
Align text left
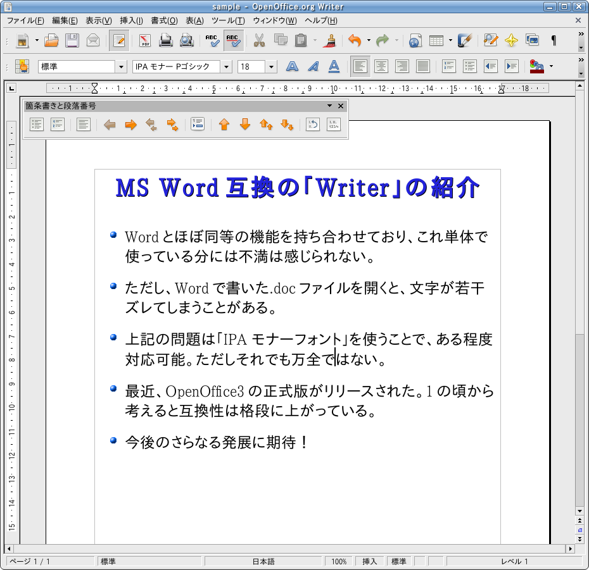360,66
